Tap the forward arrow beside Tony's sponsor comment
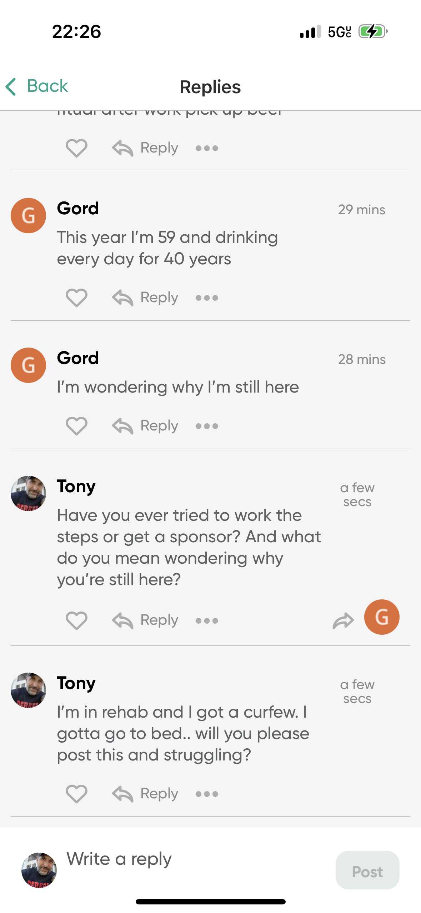Image resolution: width=421 pixels, height=913 pixels. tap(343, 620)
